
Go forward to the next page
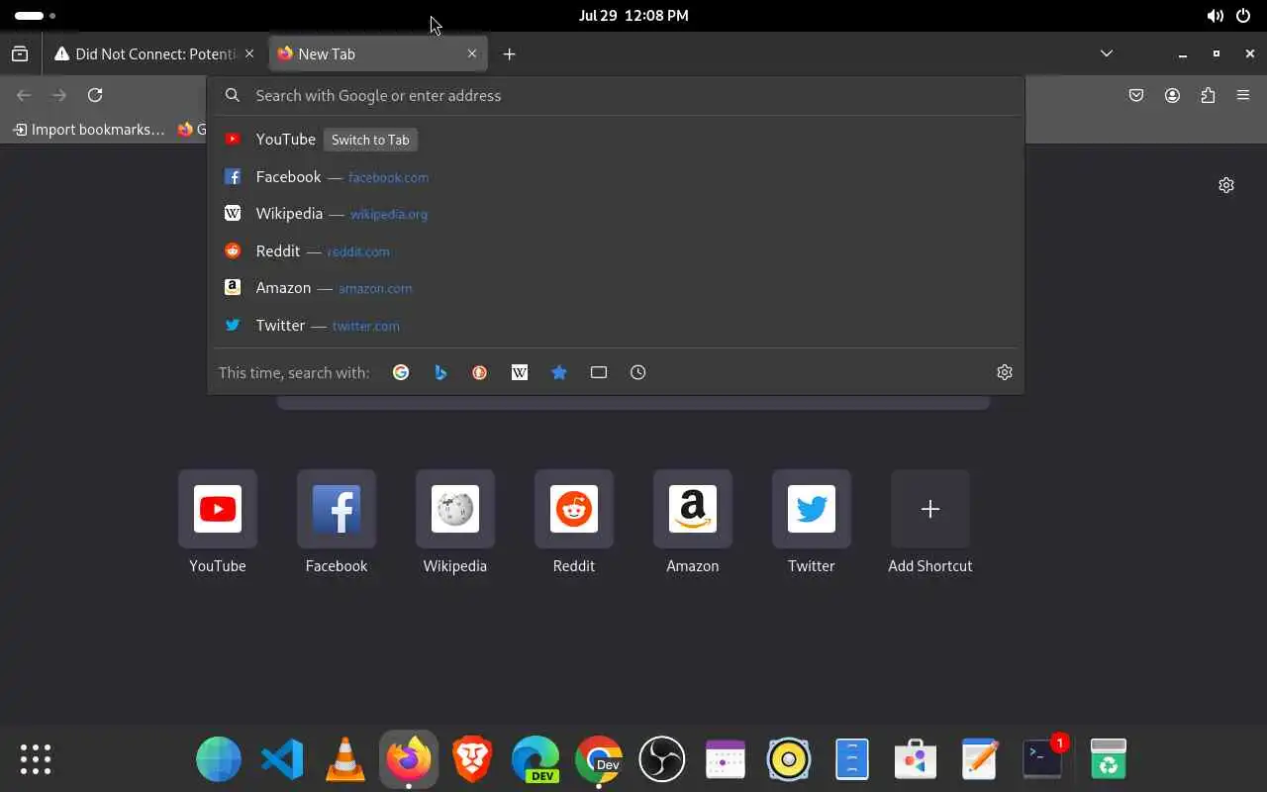click(59, 95)
